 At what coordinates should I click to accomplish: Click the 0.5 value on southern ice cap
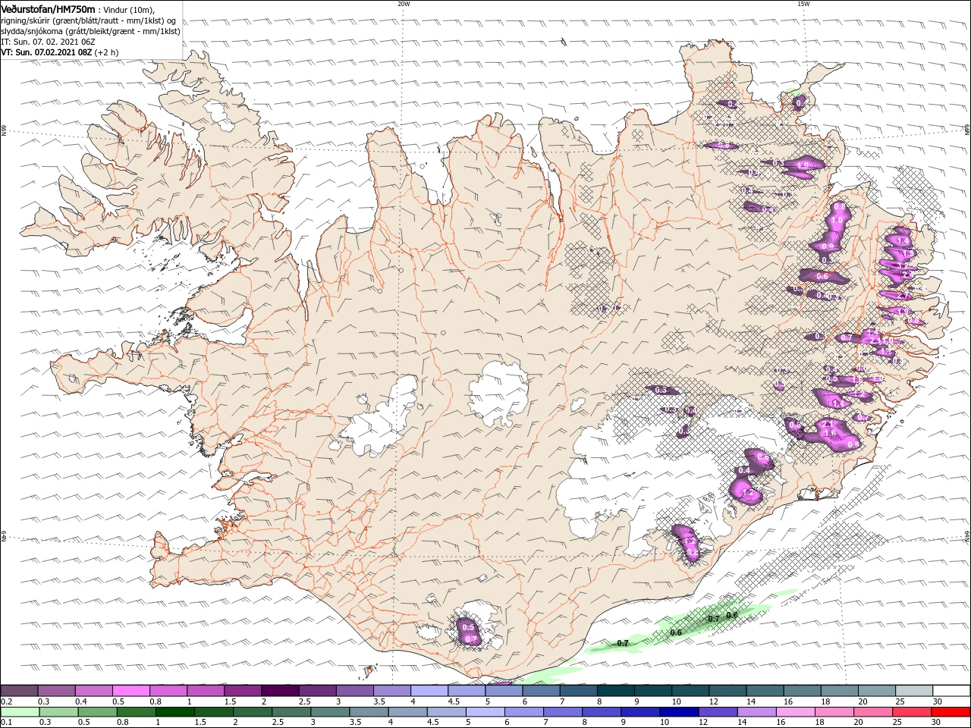(x=468, y=627)
